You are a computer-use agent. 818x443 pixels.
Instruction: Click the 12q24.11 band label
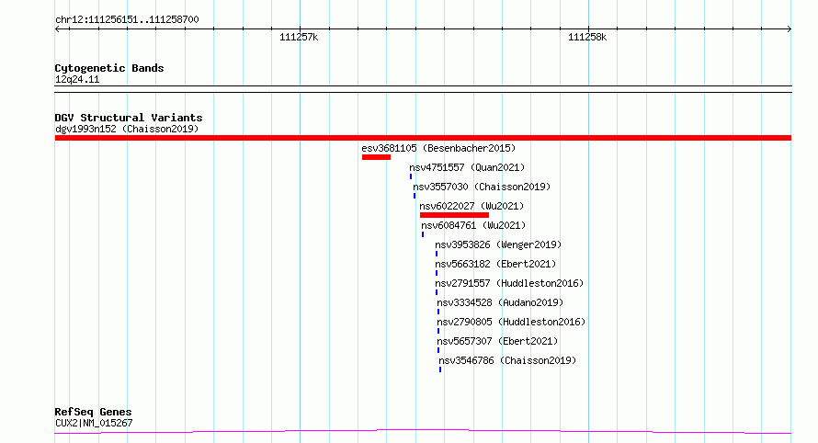[77, 79]
